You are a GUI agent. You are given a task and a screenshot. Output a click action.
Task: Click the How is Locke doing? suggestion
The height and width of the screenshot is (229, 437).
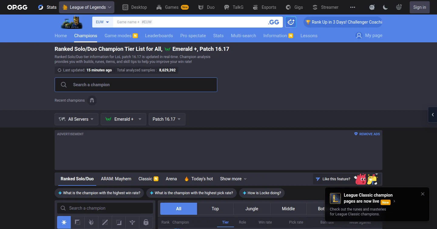pos(262,193)
